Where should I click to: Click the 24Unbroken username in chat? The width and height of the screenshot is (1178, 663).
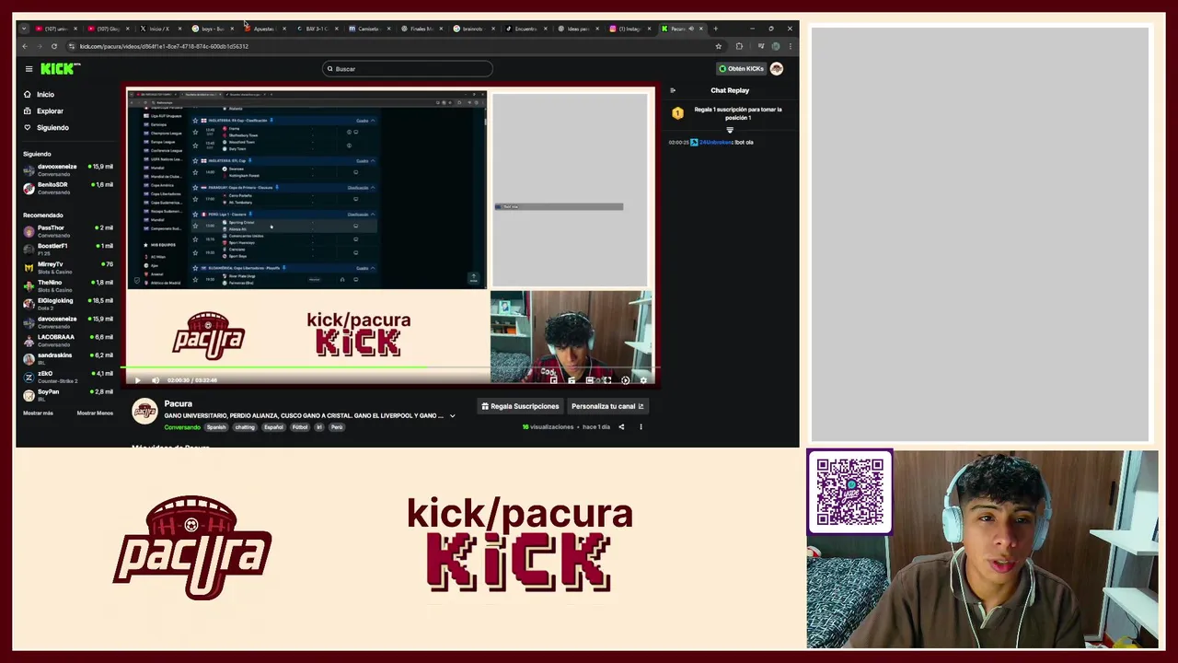715,143
